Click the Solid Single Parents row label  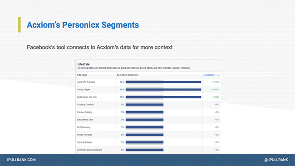[87, 97]
